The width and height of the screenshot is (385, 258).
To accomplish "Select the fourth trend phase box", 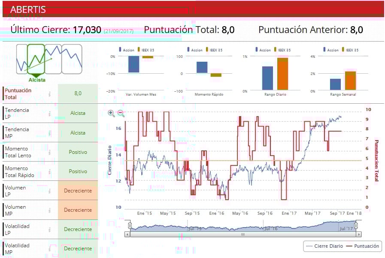I will coord(72,59).
